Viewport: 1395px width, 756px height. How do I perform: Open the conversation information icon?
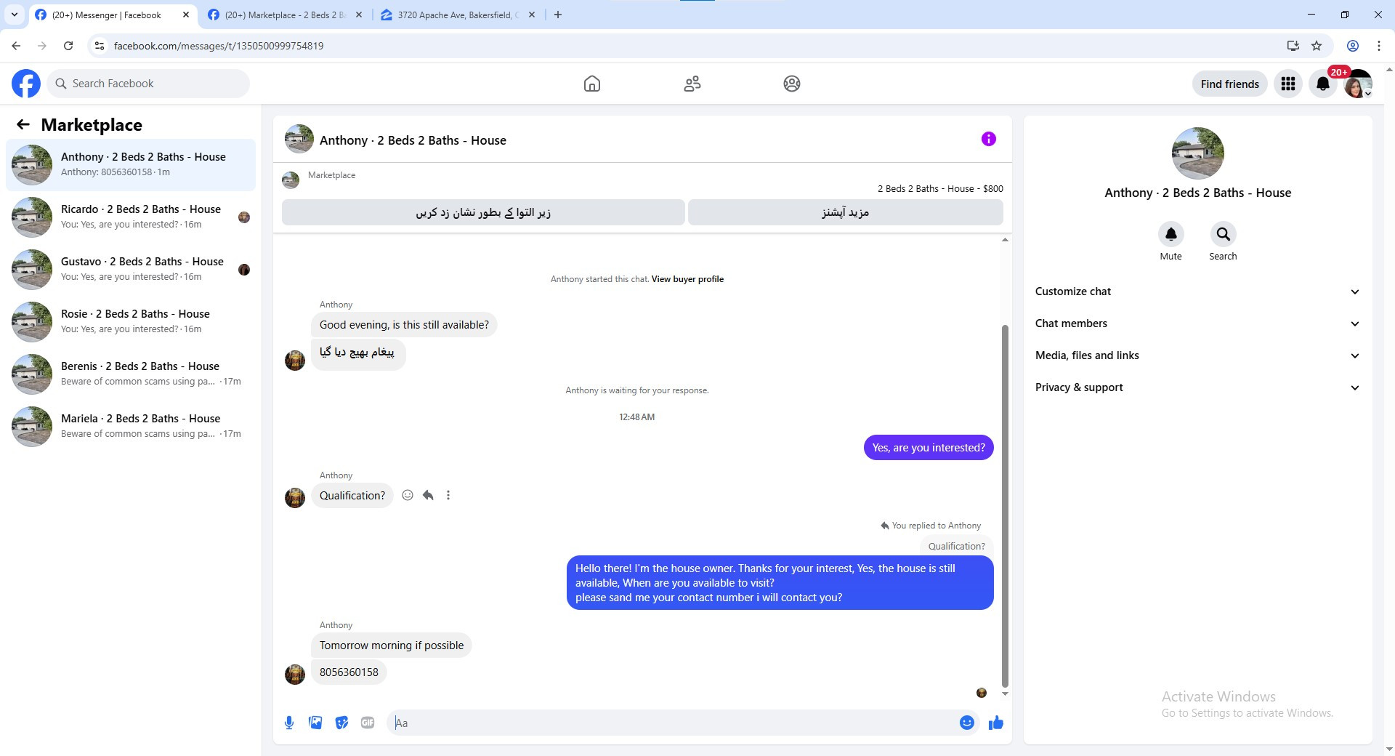[x=989, y=139]
